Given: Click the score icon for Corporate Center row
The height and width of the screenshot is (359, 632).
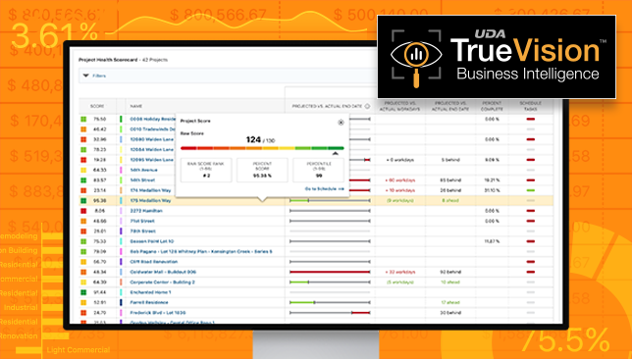Looking at the screenshot, I should [x=83, y=282].
